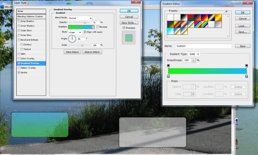Check the Reverse gradient checkbox
Screen dimensions: 258x155
(98, 27)
